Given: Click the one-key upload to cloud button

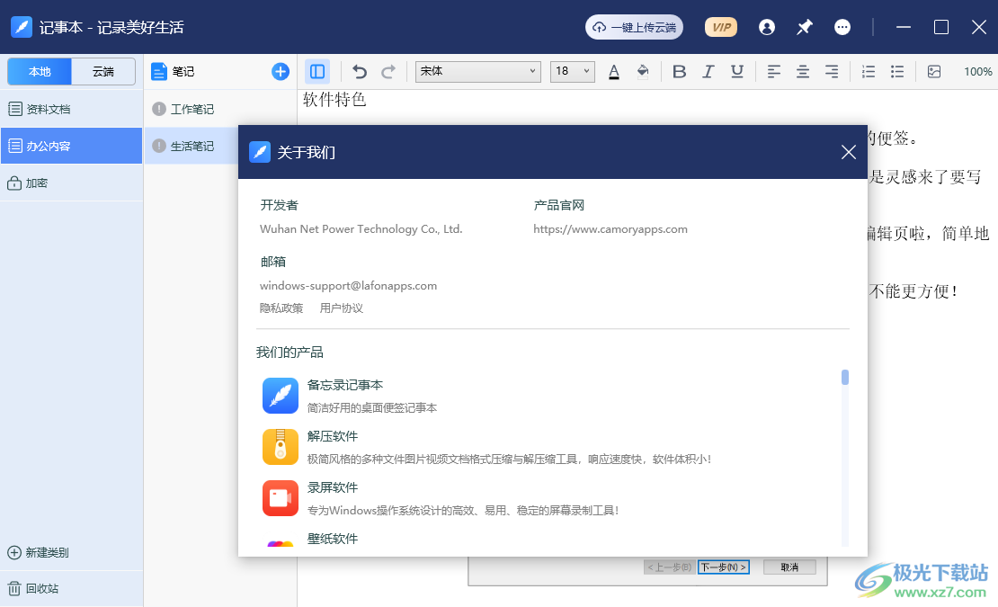Looking at the screenshot, I should pyautogui.click(x=634, y=27).
